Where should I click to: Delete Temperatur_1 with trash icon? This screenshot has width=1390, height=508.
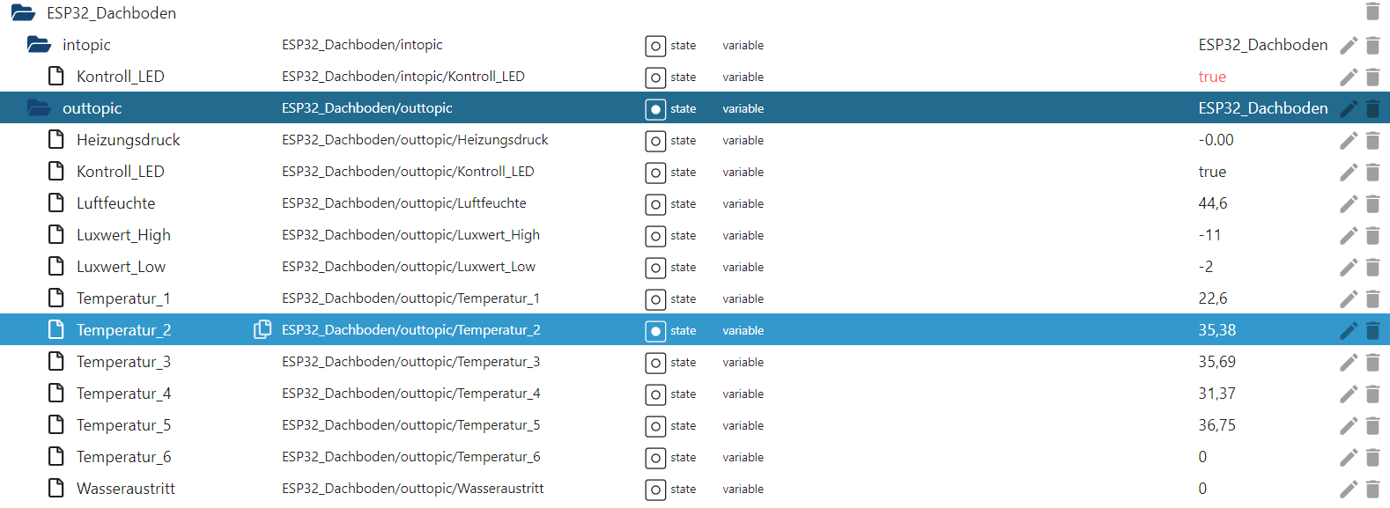(x=1372, y=298)
